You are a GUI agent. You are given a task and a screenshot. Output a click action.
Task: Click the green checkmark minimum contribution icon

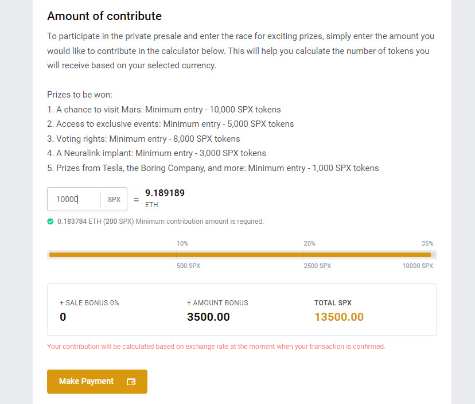click(x=50, y=222)
